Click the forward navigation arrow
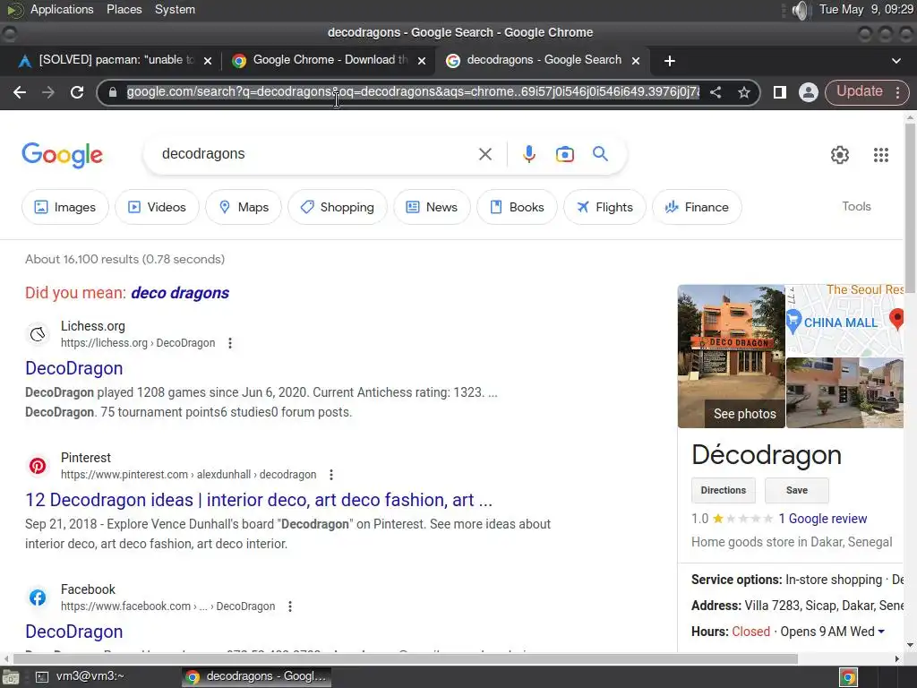 [x=48, y=92]
